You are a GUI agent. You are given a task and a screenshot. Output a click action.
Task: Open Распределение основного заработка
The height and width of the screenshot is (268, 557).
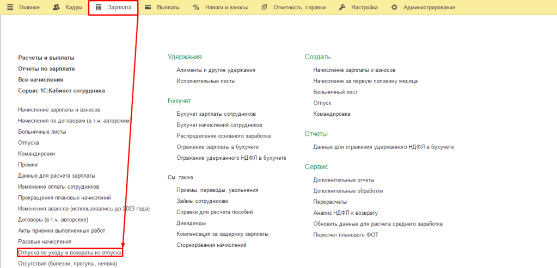coord(224,136)
